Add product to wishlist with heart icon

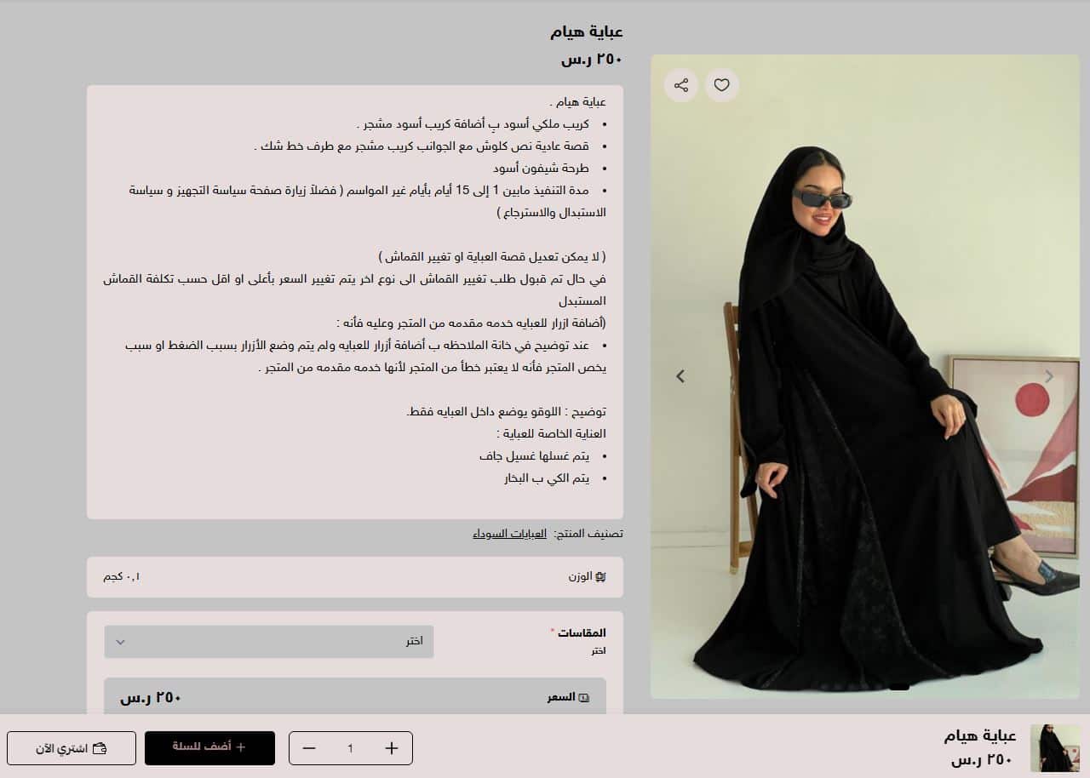pos(722,85)
